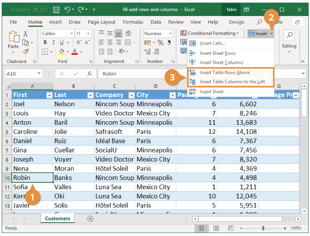Open the Design ribbon tab
The image size is (310, 236).
[x=236, y=22]
